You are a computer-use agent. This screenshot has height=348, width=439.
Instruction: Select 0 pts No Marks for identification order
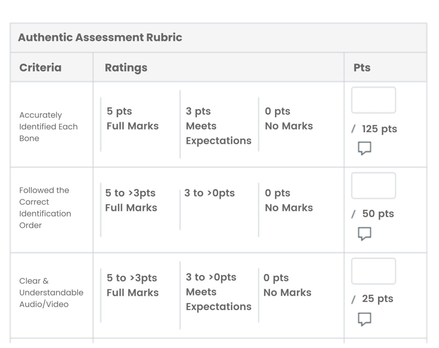[x=288, y=200]
